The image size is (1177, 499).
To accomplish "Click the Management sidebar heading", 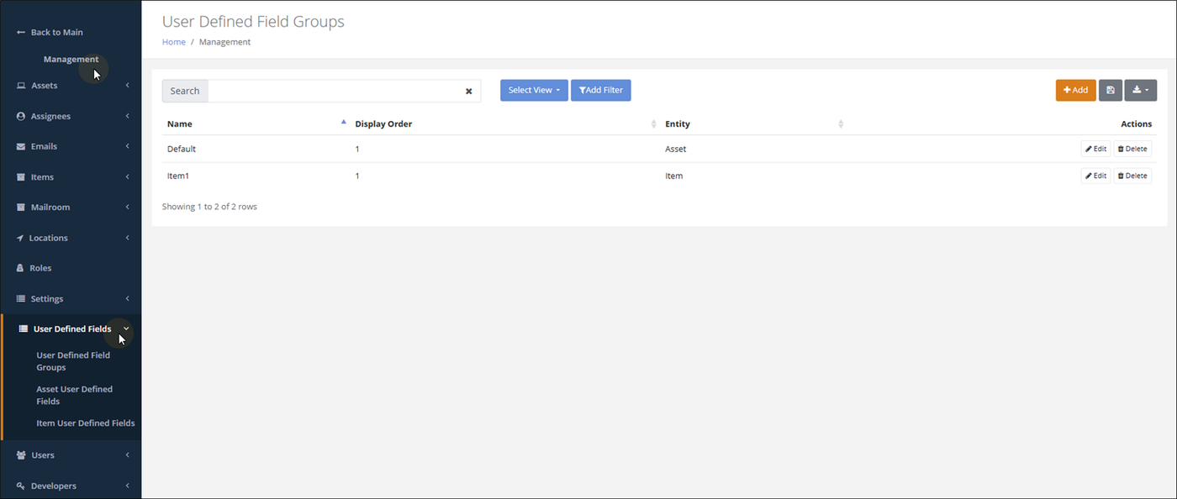I will 71,59.
